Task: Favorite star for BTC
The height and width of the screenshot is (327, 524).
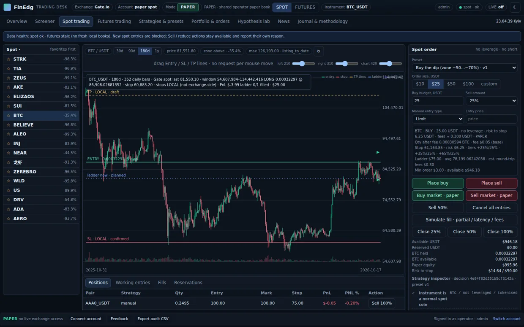Action: pos(8,115)
